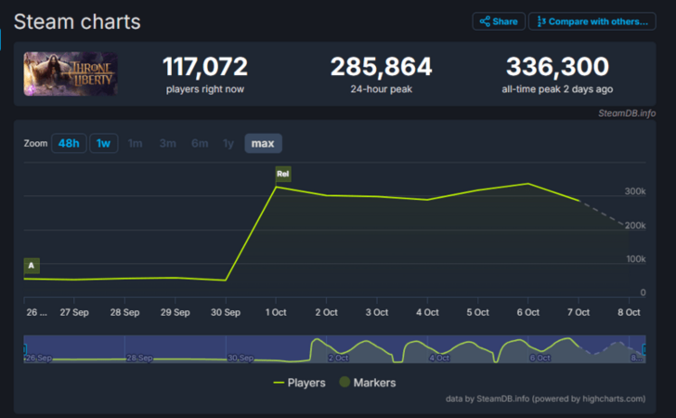Open Compare with others
Image resolution: width=676 pixels, height=418 pixels.
point(591,21)
